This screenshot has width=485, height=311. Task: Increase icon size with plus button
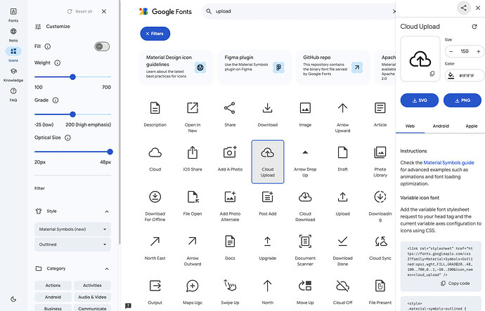click(478, 51)
